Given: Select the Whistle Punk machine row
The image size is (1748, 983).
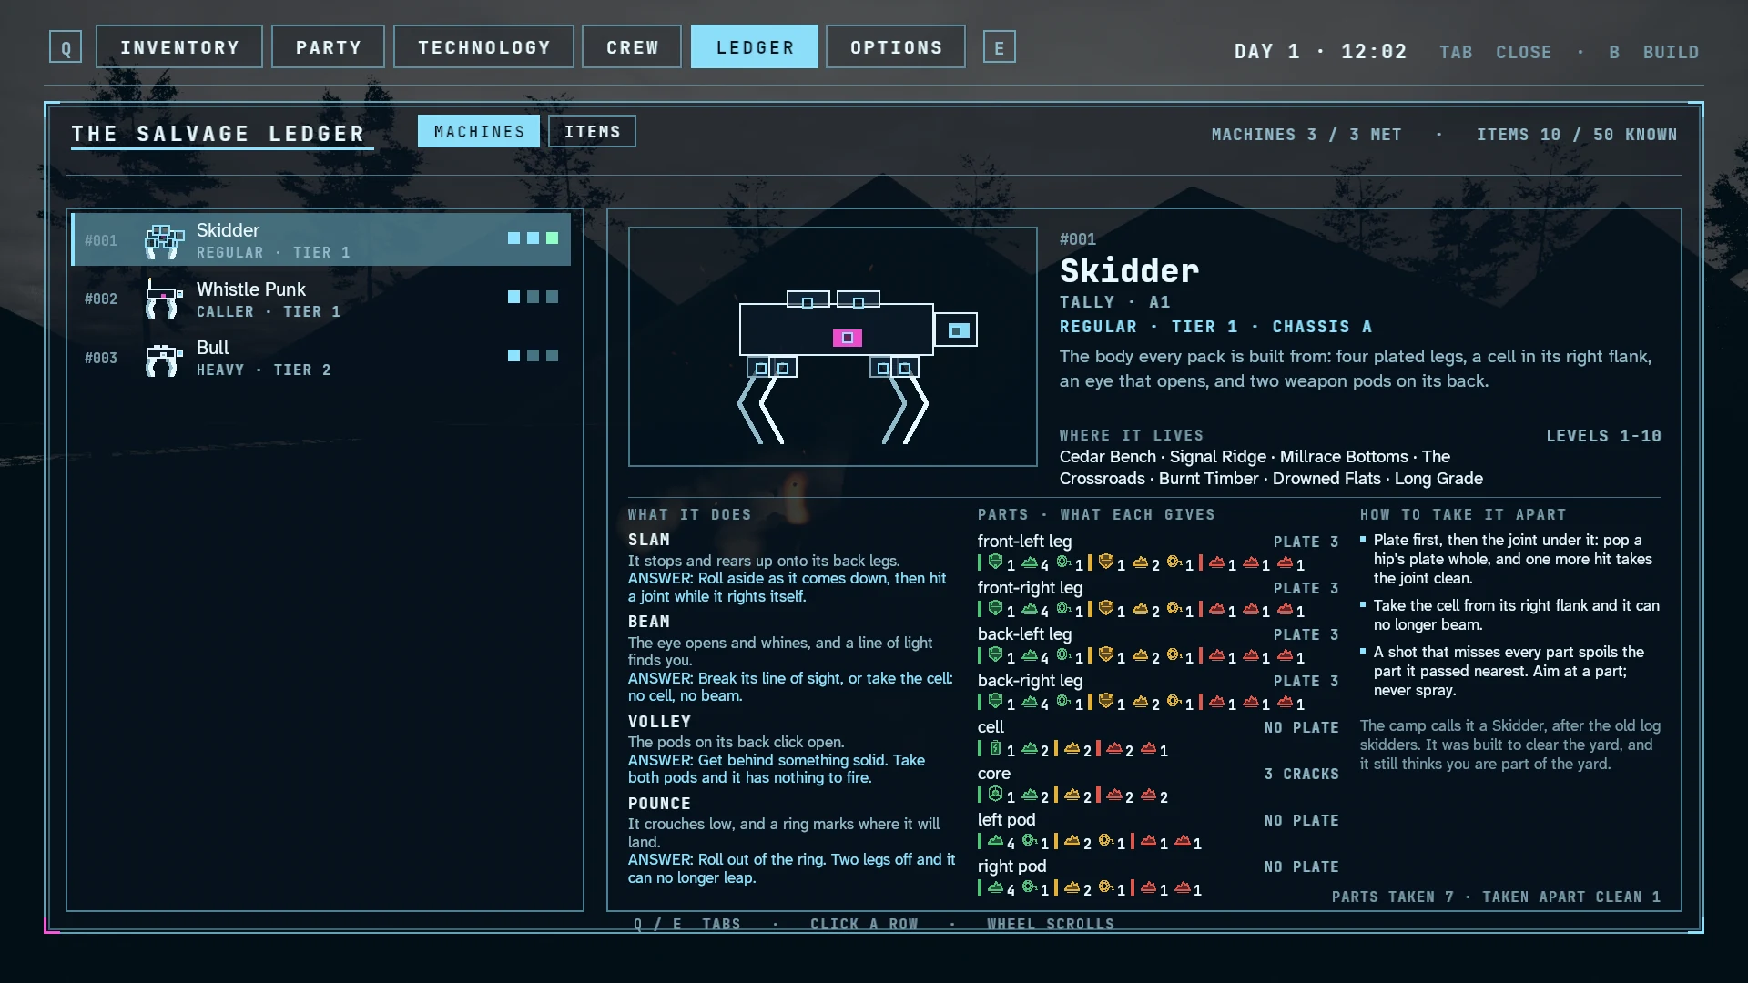Looking at the screenshot, I should (x=321, y=299).
